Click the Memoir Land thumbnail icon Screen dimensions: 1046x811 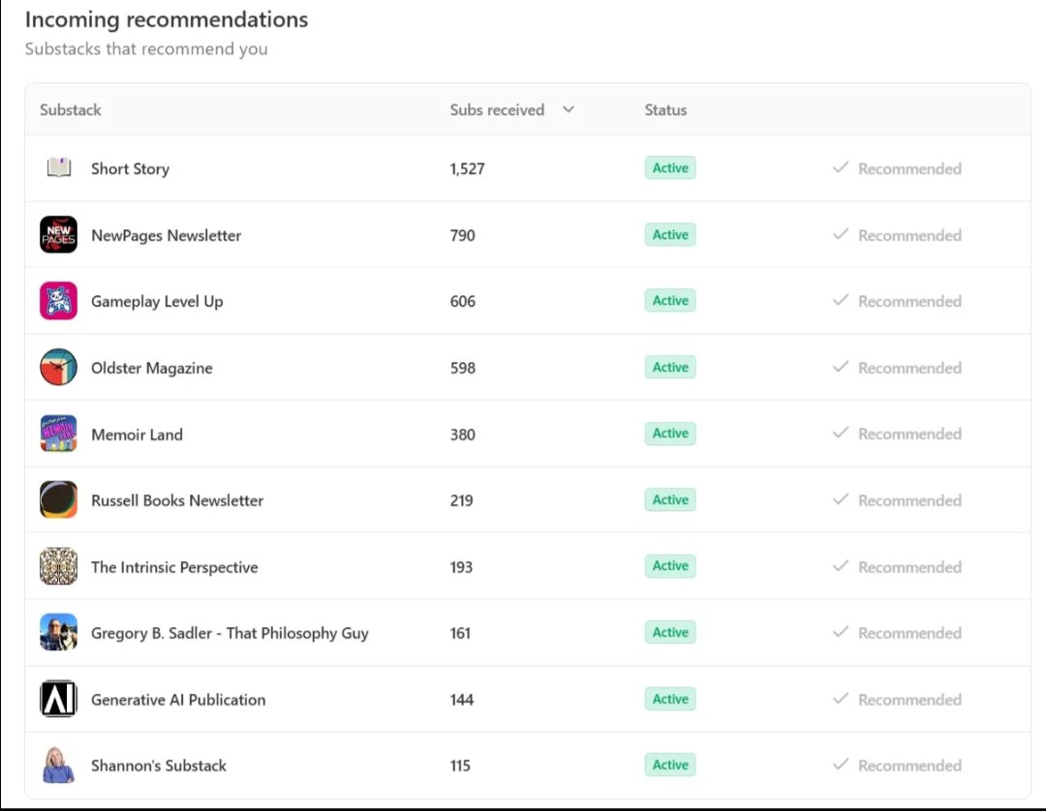click(x=59, y=434)
